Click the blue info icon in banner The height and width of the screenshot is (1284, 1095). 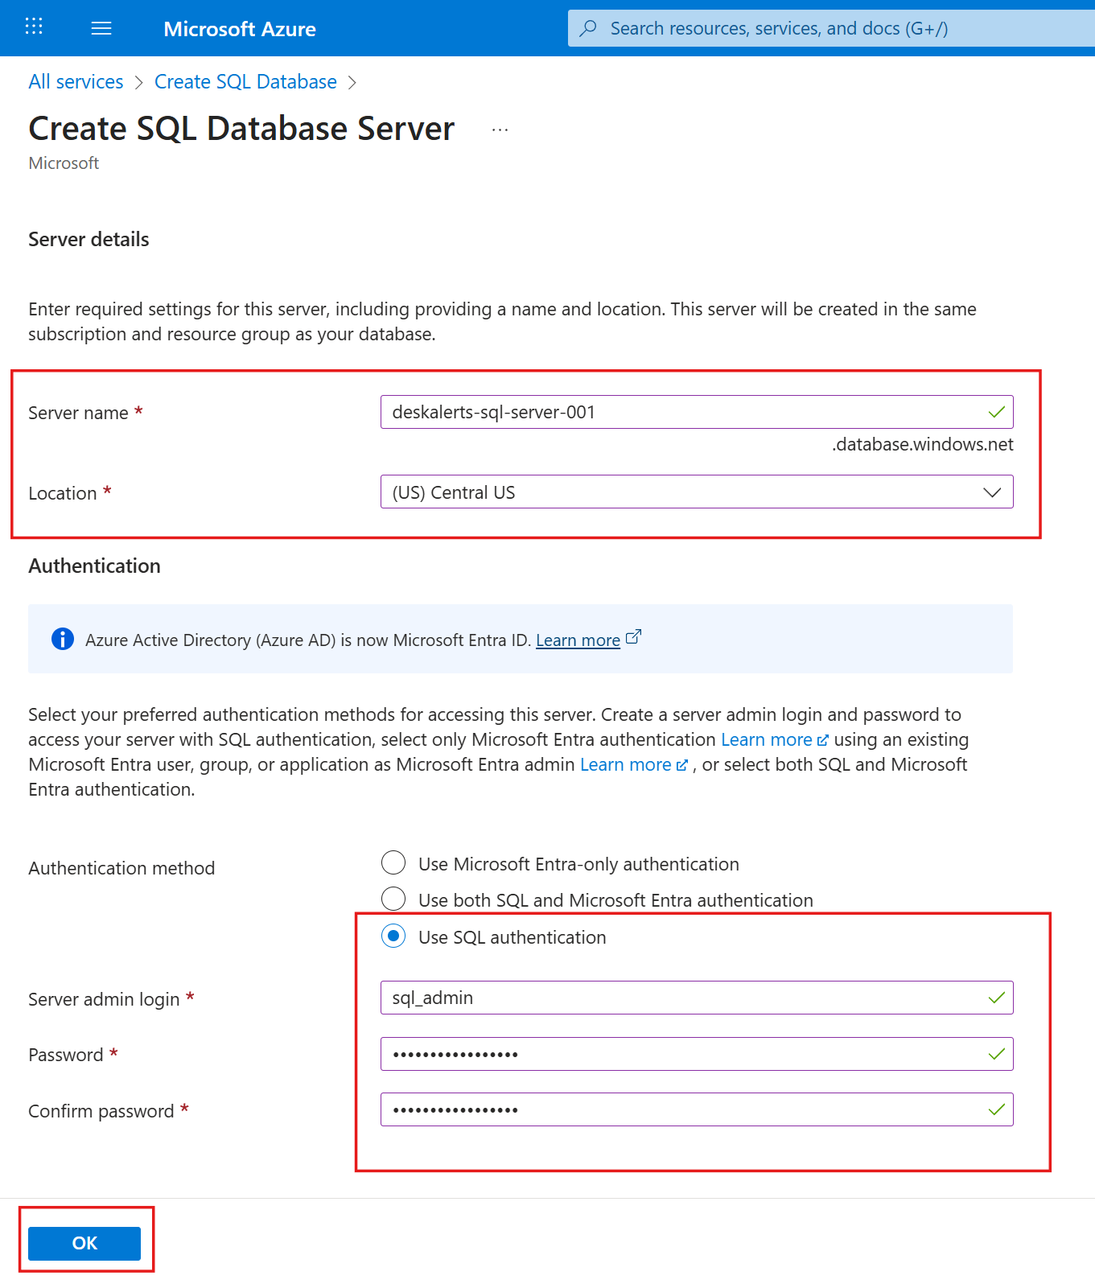tap(63, 639)
